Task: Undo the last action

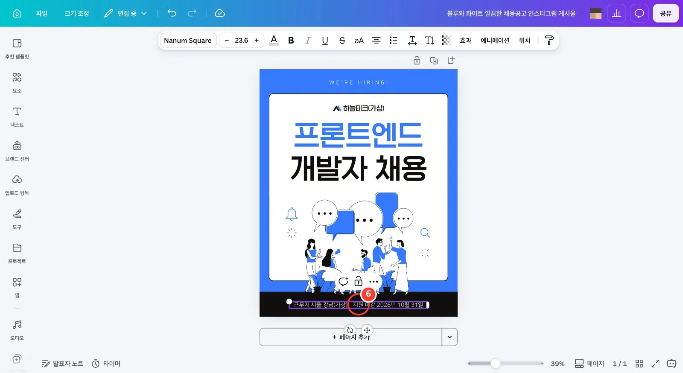Action: pos(172,13)
